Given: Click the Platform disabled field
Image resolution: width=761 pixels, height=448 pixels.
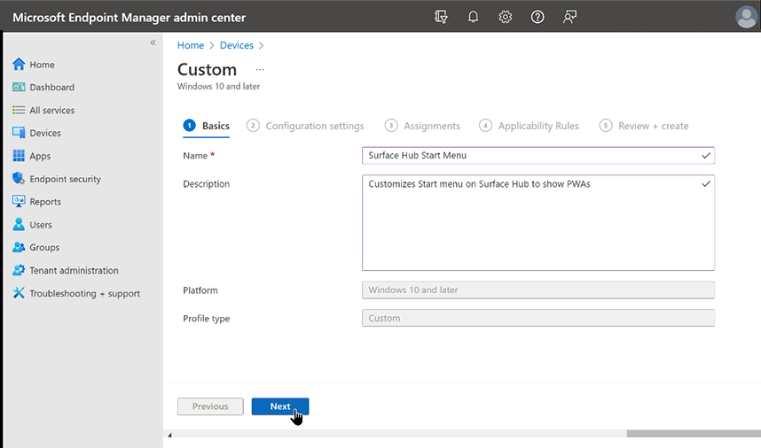Looking at the screenshot, I should [x=537, y=290].
